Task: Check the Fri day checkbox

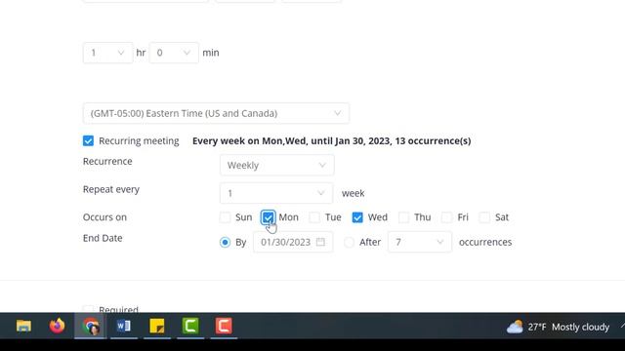Action: tap(447, 217)
